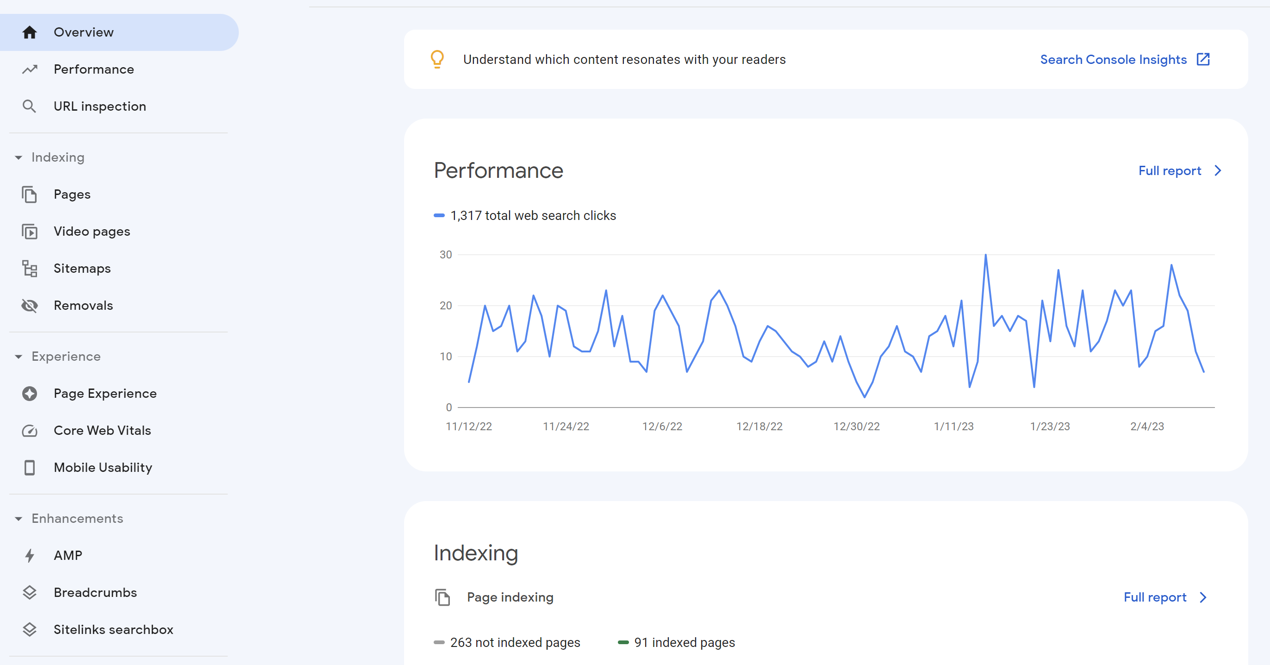Select Sitemaps in the sidebar
This screenshot has width=1270, height=665.
coord(119,269)
